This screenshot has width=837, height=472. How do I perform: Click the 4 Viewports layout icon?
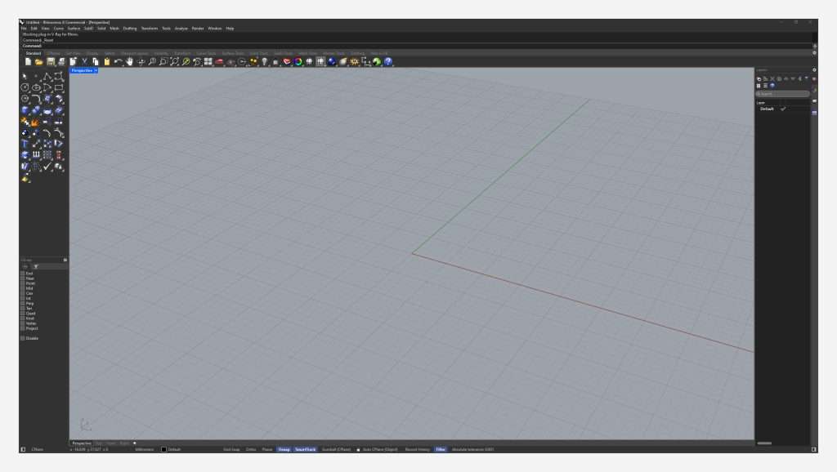click(208, 62)
